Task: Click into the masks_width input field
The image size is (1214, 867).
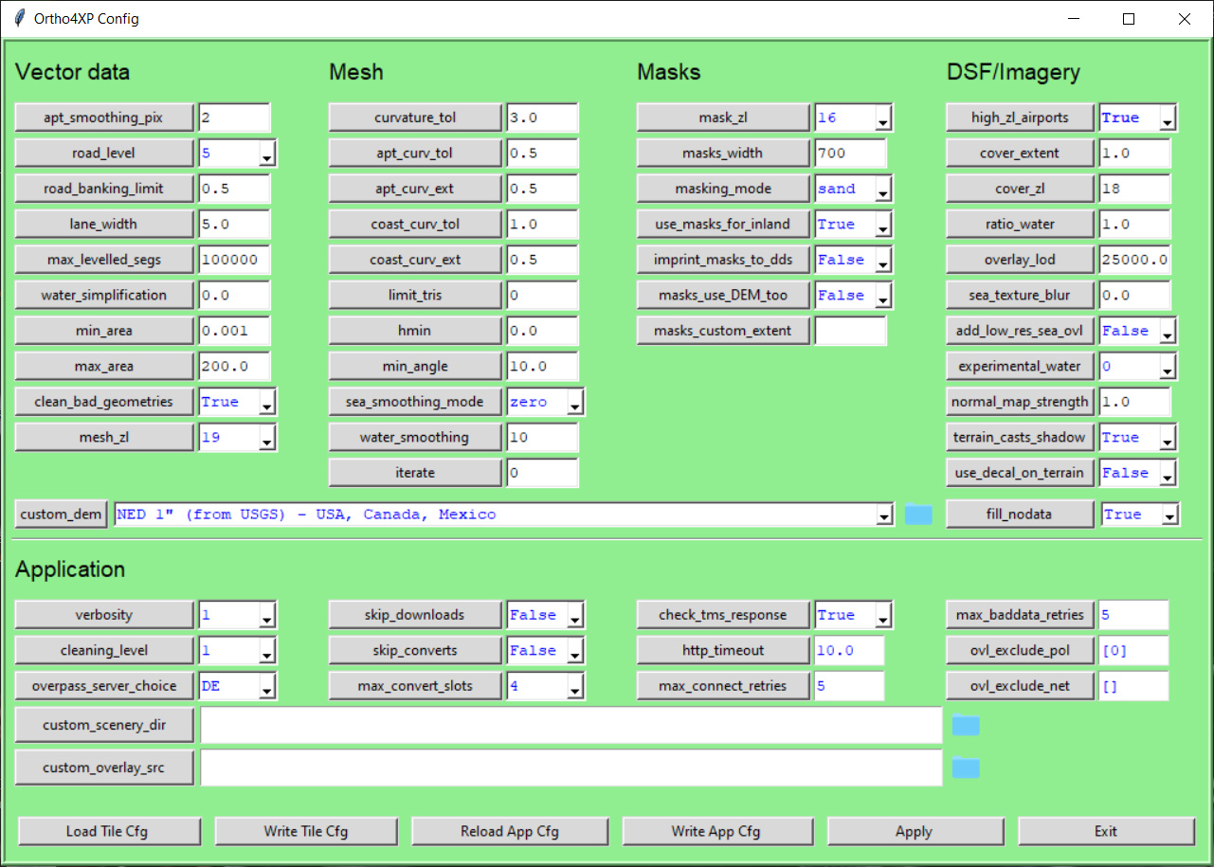Action: point(849,154)
